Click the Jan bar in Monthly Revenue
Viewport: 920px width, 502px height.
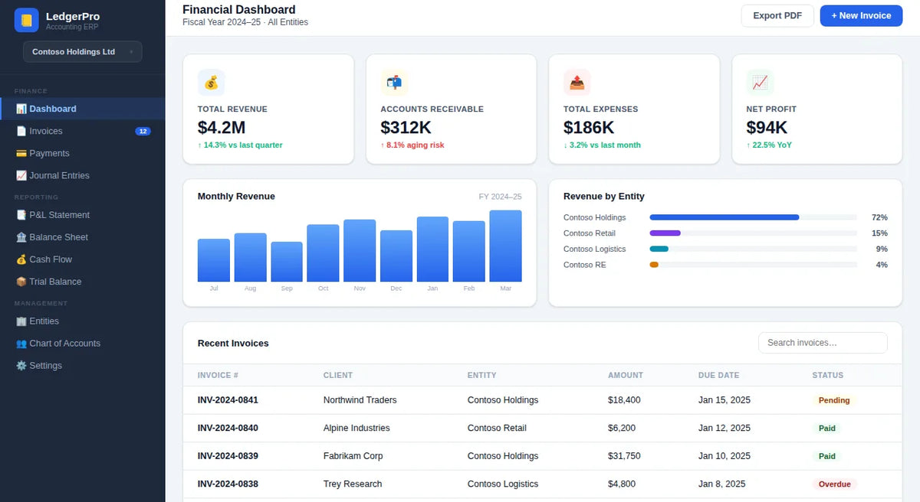click(x=432, y=249)
